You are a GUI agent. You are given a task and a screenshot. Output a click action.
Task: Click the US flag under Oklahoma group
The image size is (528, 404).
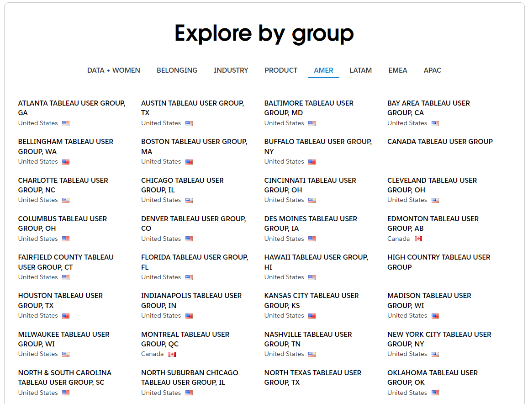[x=435, y=393]
